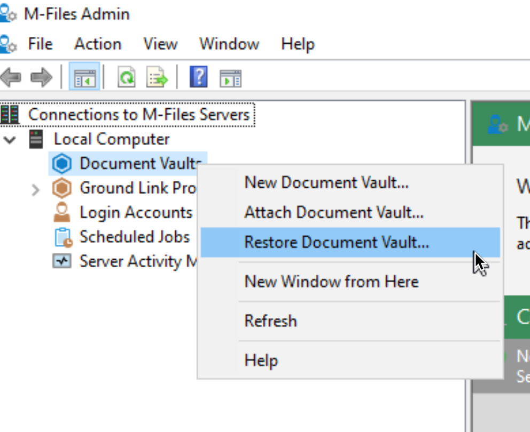Select the Login Accounts tree item
Viewport: 530px width, 432px height.
tap(136, 212)
